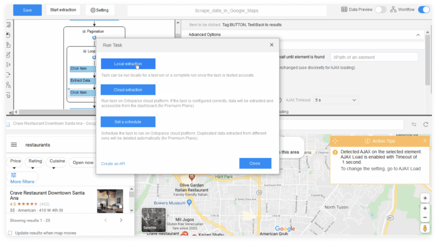
Task: Toggle the Data Preview switch
Action: (x=380, y=10)
